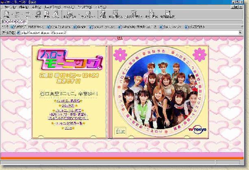
Task: Open the dropdown arrow next to the New icon
Action: pos(12,14)
